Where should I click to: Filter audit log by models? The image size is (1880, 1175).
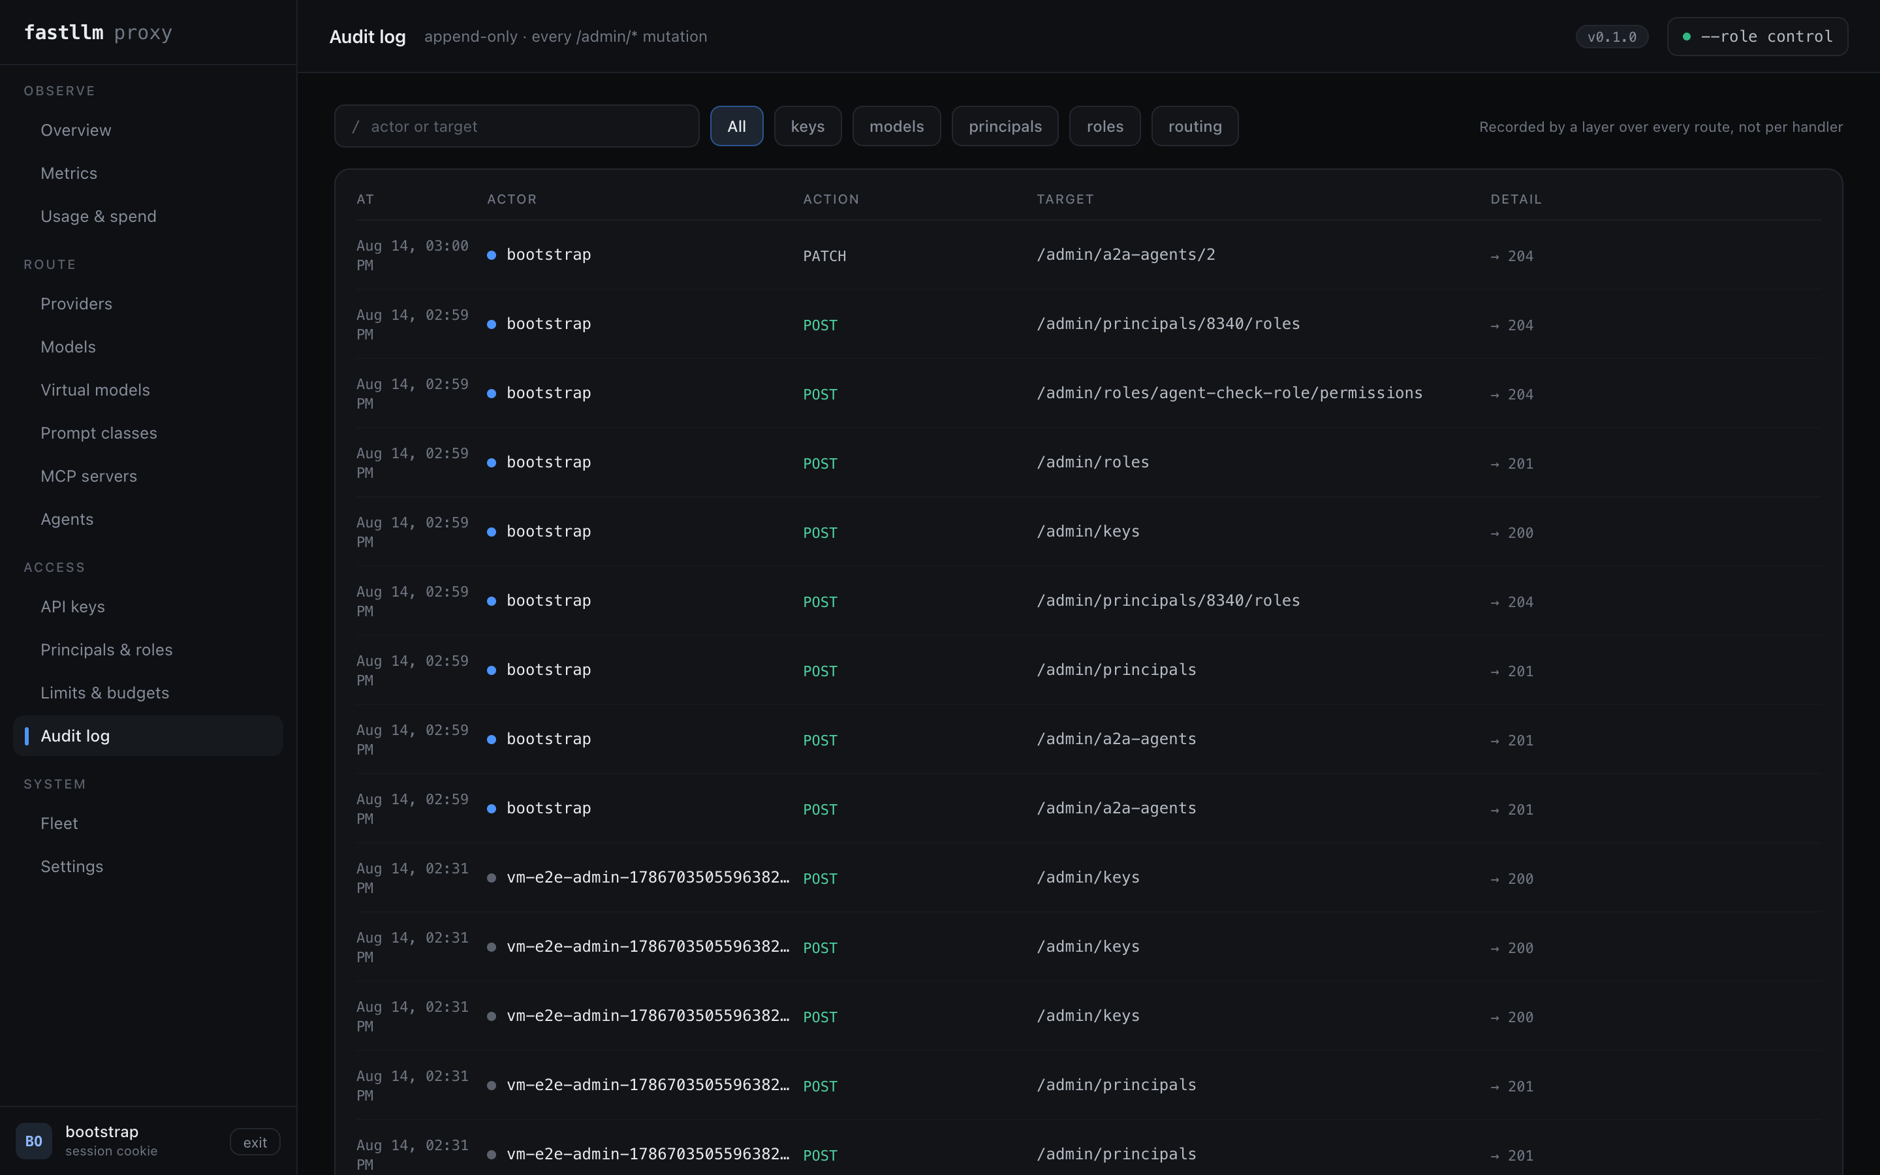(x=896, y=127)
